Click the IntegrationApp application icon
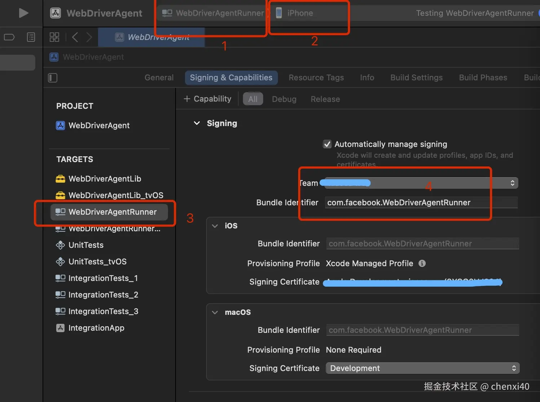540x402 pixels. [60, 328]
